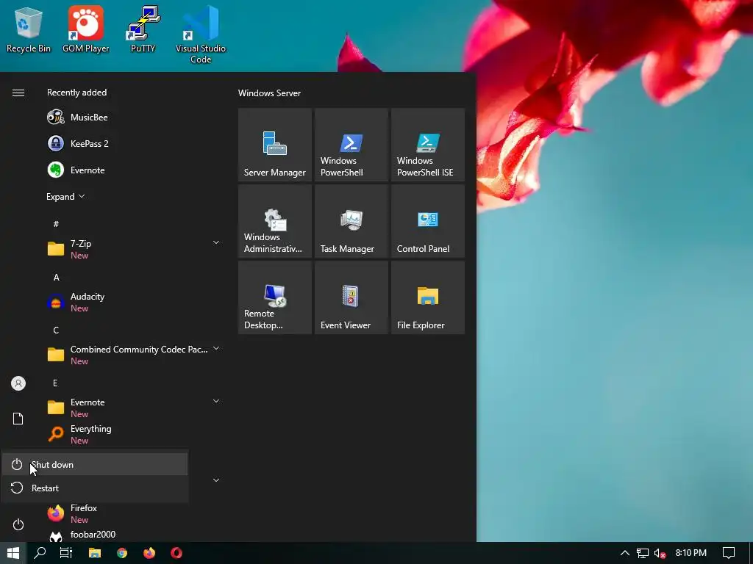This screenshot has width=753, height=564.
Task: Open Google Chrome from the taskbar
Action: click(122, 553)
